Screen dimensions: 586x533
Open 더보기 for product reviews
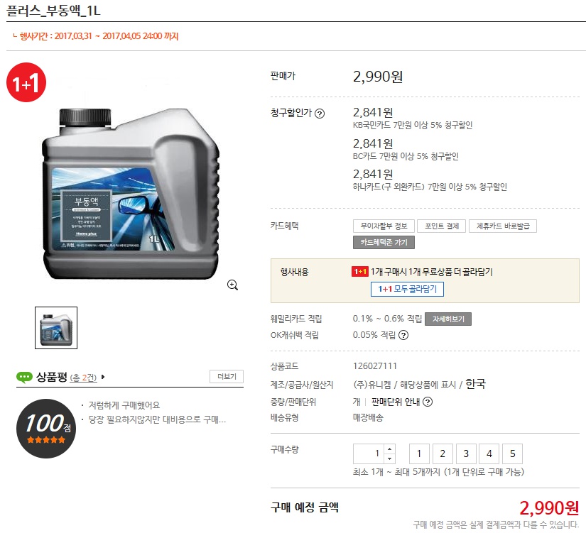click(x=227, y=376)
